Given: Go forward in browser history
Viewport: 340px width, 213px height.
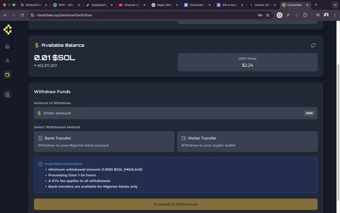Looking at the screenshot, I should (x=13, y=15).
